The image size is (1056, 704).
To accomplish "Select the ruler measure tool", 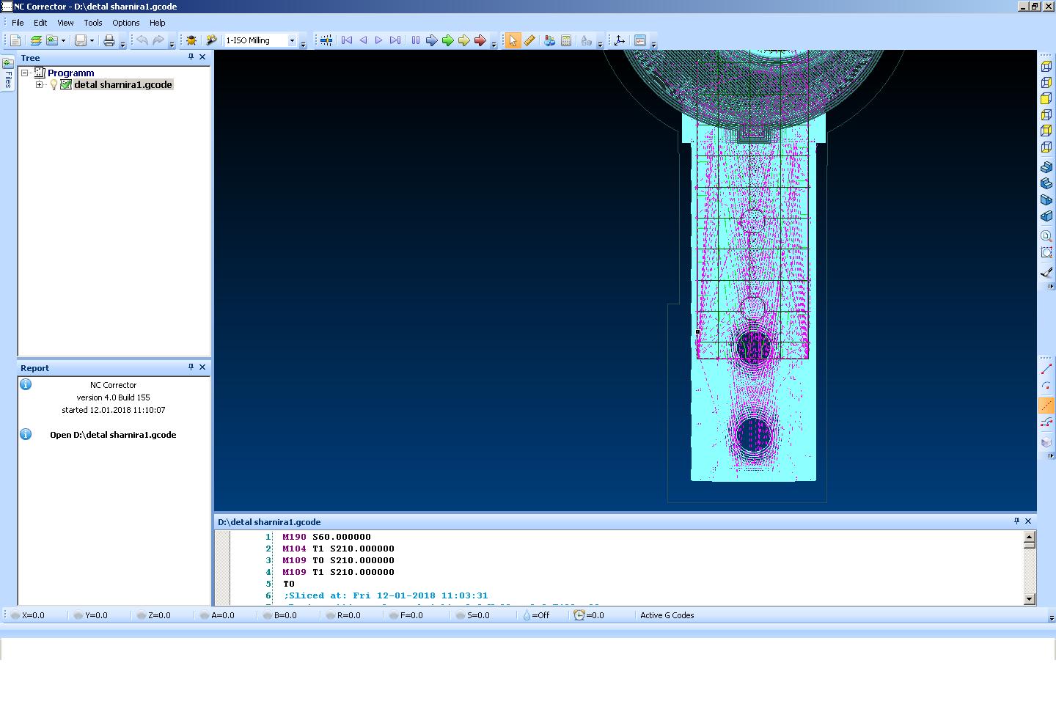I will coord(529,40).
